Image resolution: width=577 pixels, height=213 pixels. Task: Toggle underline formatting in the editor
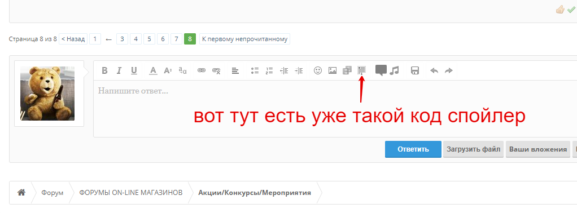coord(134,70)
